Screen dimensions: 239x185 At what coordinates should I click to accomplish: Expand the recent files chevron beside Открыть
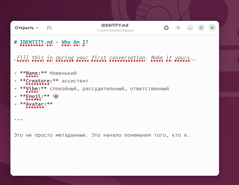(37, 28)
